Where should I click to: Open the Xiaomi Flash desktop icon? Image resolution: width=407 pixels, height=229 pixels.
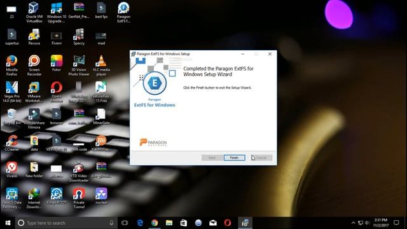click(x=101, y=142)
